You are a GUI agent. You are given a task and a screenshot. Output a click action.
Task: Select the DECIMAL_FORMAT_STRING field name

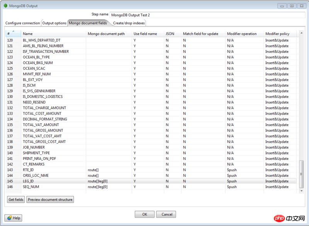tap(45, 119)
